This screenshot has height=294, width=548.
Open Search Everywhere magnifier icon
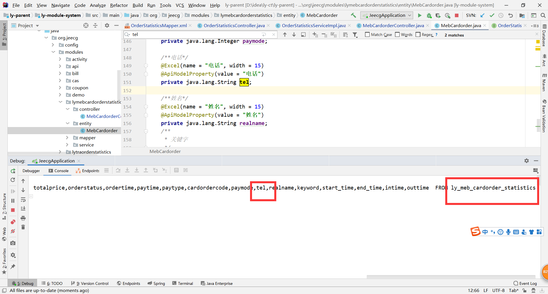coord(543,15)
